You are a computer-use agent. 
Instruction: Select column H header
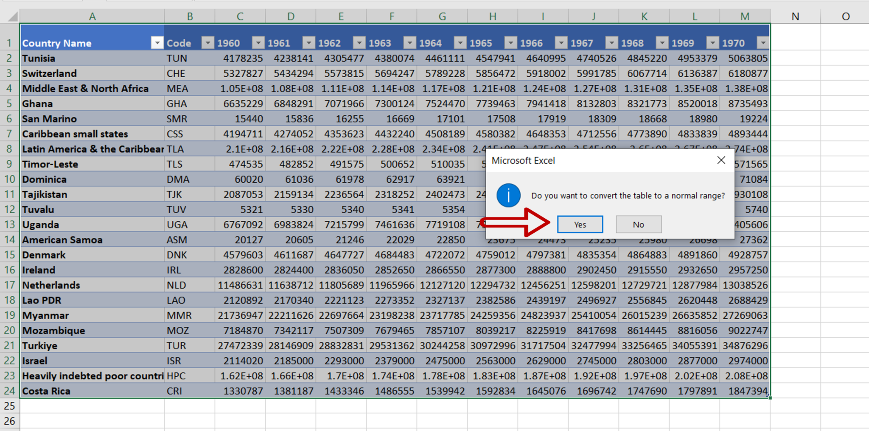tap(493, 17)
